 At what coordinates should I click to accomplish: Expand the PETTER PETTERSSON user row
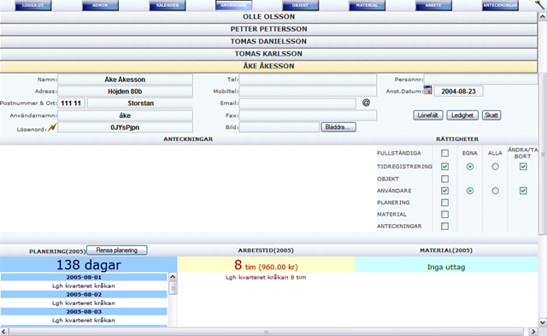[x=268, y=29]
